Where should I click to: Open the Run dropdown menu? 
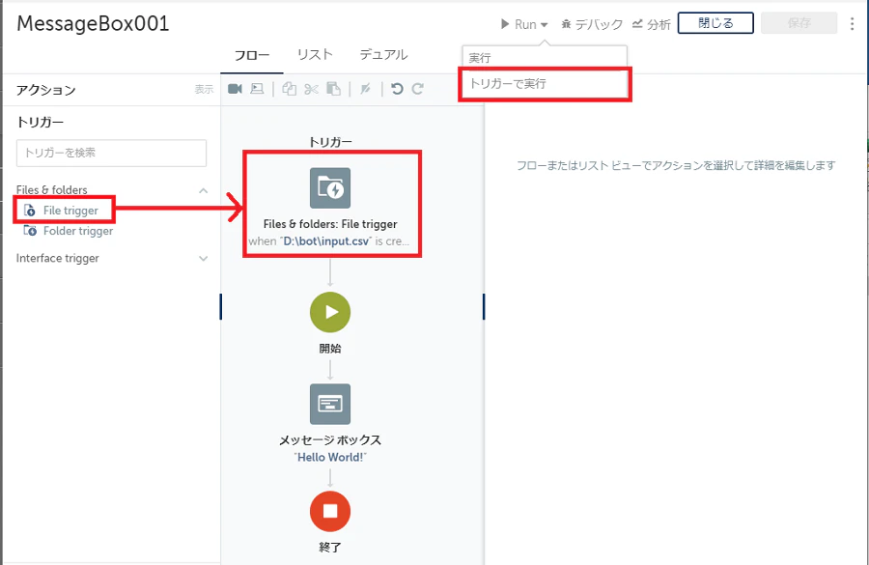pyautogui.click(x=524, y=24)
